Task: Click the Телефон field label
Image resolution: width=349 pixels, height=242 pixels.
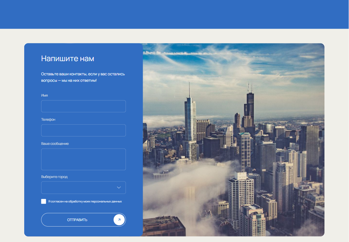Action: (48, 120)
